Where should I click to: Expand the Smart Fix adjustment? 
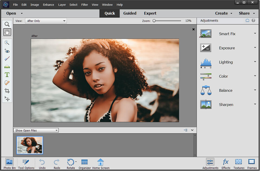pos(255,34)
